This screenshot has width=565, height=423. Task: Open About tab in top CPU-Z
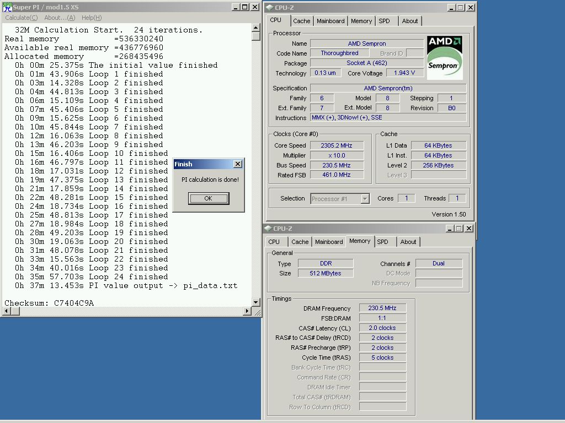point(410,21)
